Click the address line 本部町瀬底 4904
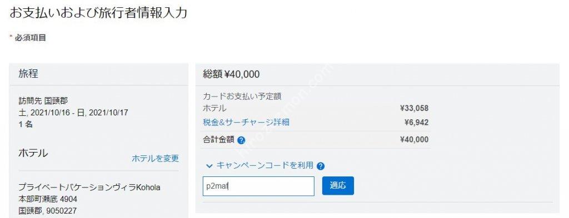 [x=48, y=199]
